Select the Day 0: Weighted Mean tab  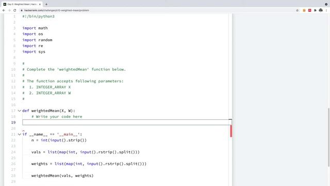(22, 4)
